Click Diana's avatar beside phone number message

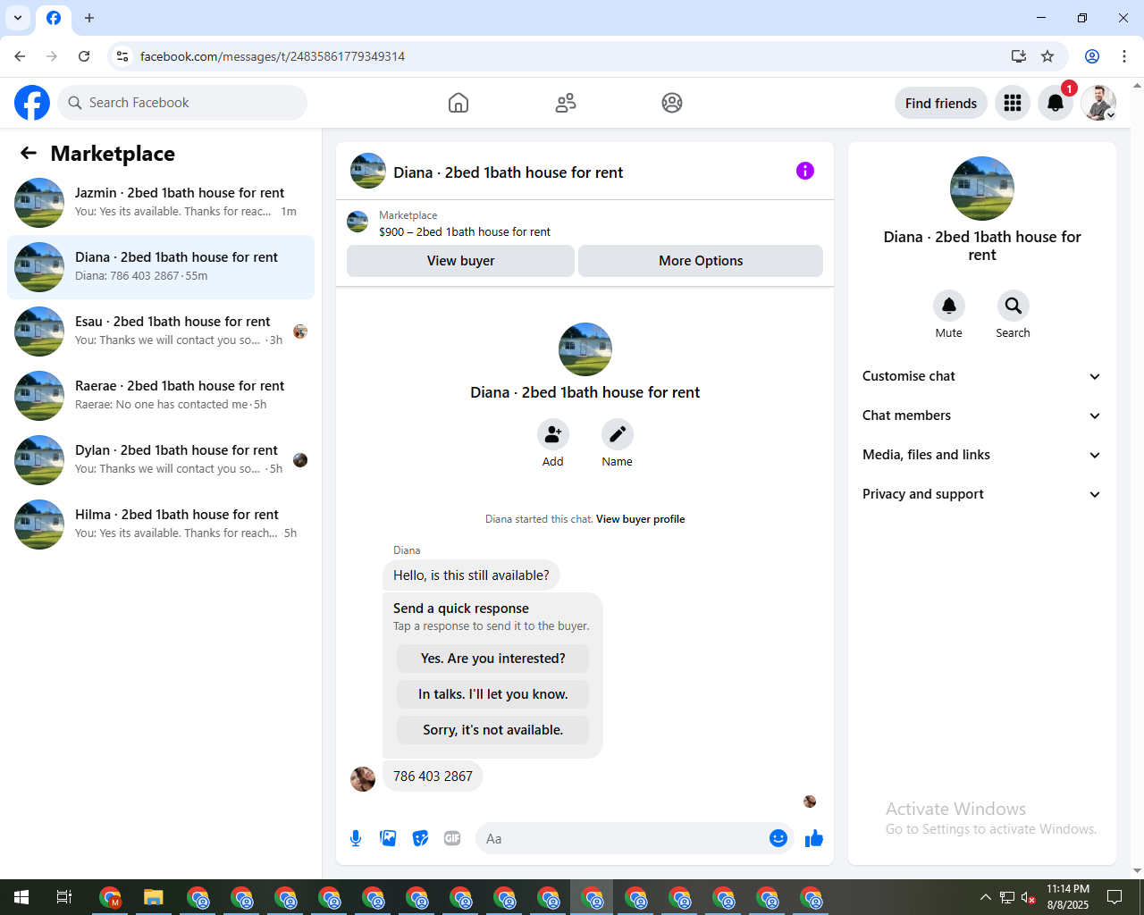(x=363, y=779)
